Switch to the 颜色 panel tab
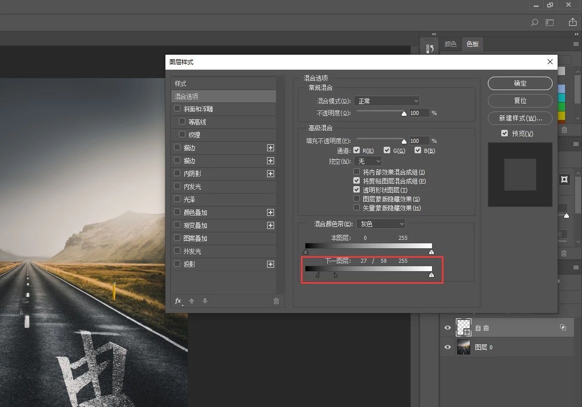Image resolution: width=582 pixels, height=407 pixels. (450, 44)
